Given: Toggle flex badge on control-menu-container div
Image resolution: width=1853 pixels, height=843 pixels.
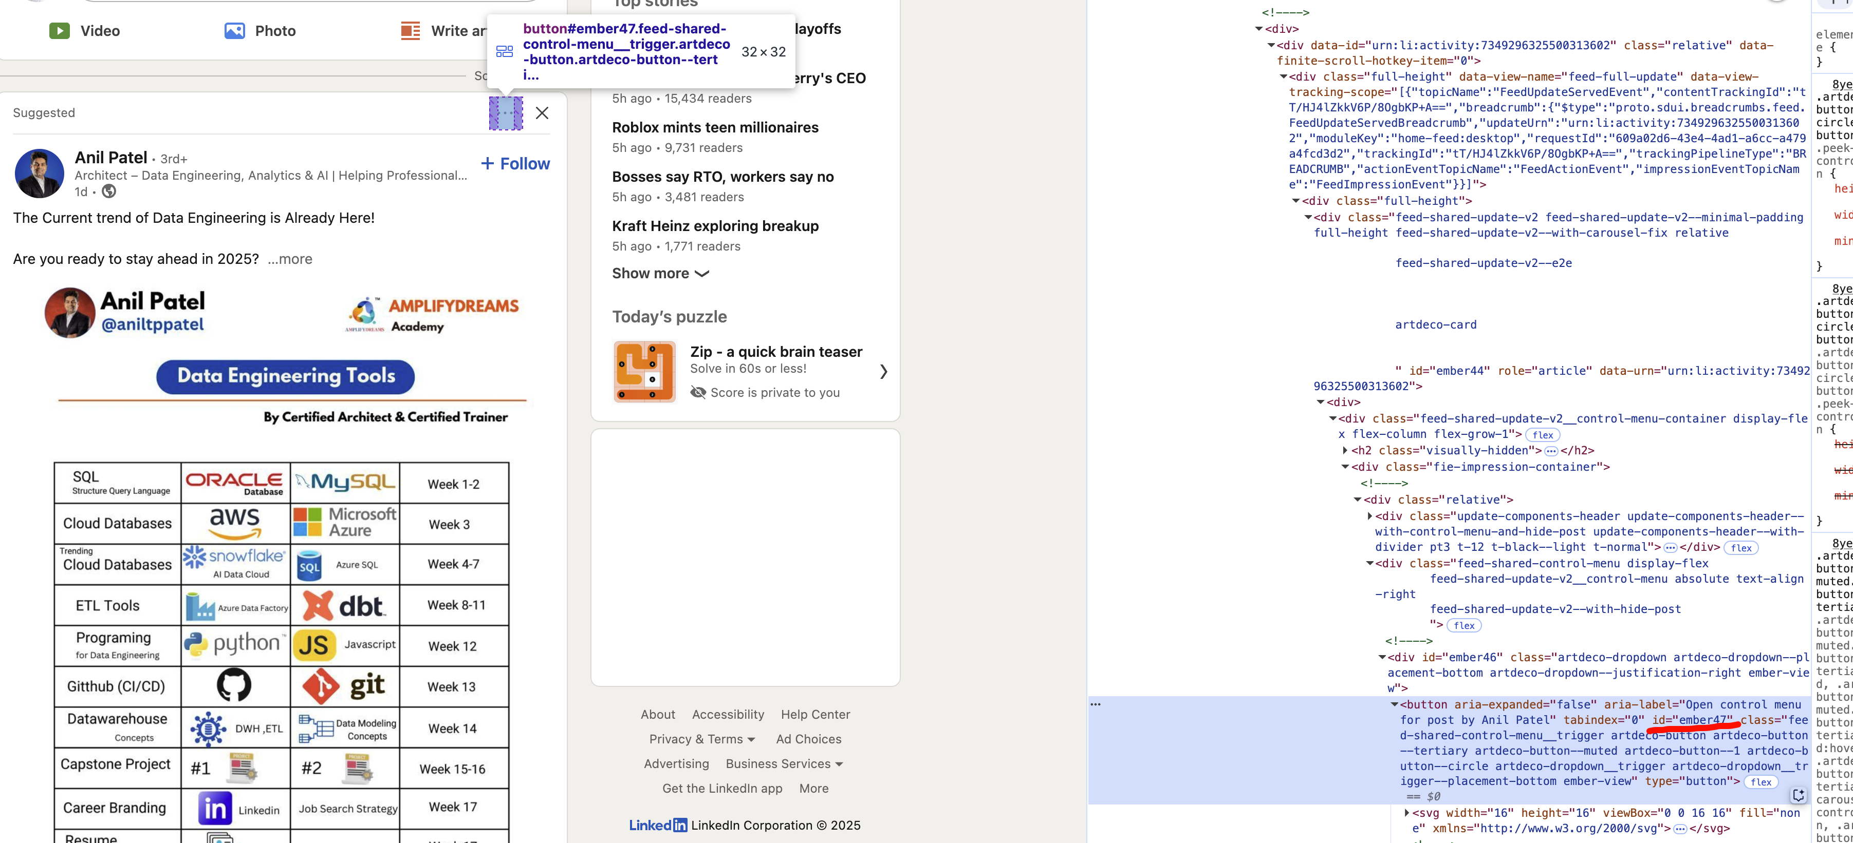Looking at the screenshot, I should (x=1542, y=435).
